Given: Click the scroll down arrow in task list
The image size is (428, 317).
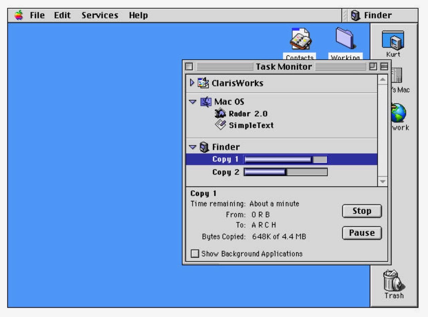Looking at the screenshot, I should 382,182.
